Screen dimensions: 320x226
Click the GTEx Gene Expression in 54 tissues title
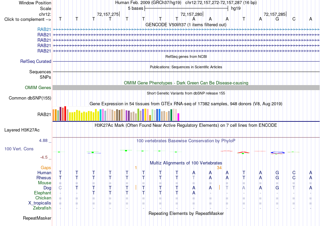(186, 104)
